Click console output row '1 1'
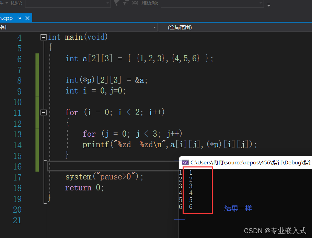This screenshot has width=312, height=238. tap(185, 172)
